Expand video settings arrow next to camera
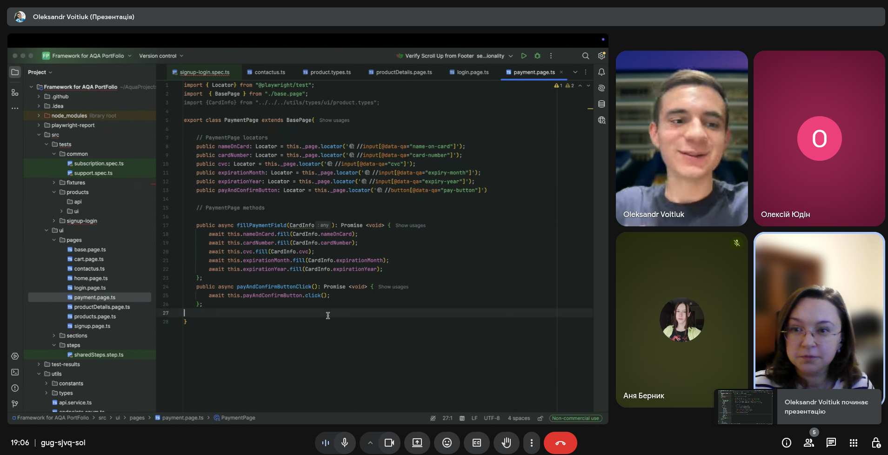888x455 pixels. coord(370,443)
